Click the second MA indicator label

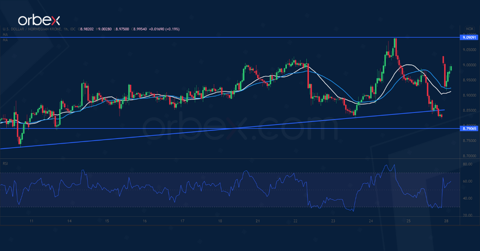click(x=5, y=40)
